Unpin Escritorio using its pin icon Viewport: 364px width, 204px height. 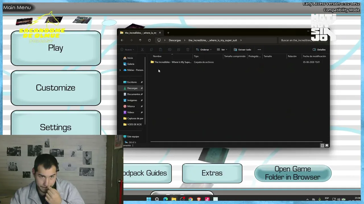coord(142,82)
